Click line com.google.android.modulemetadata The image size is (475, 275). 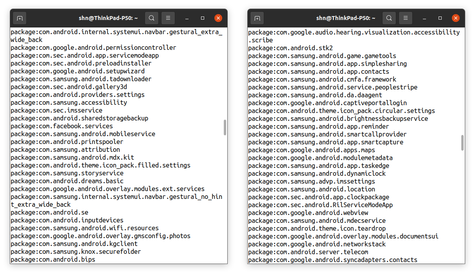point(321,158)
